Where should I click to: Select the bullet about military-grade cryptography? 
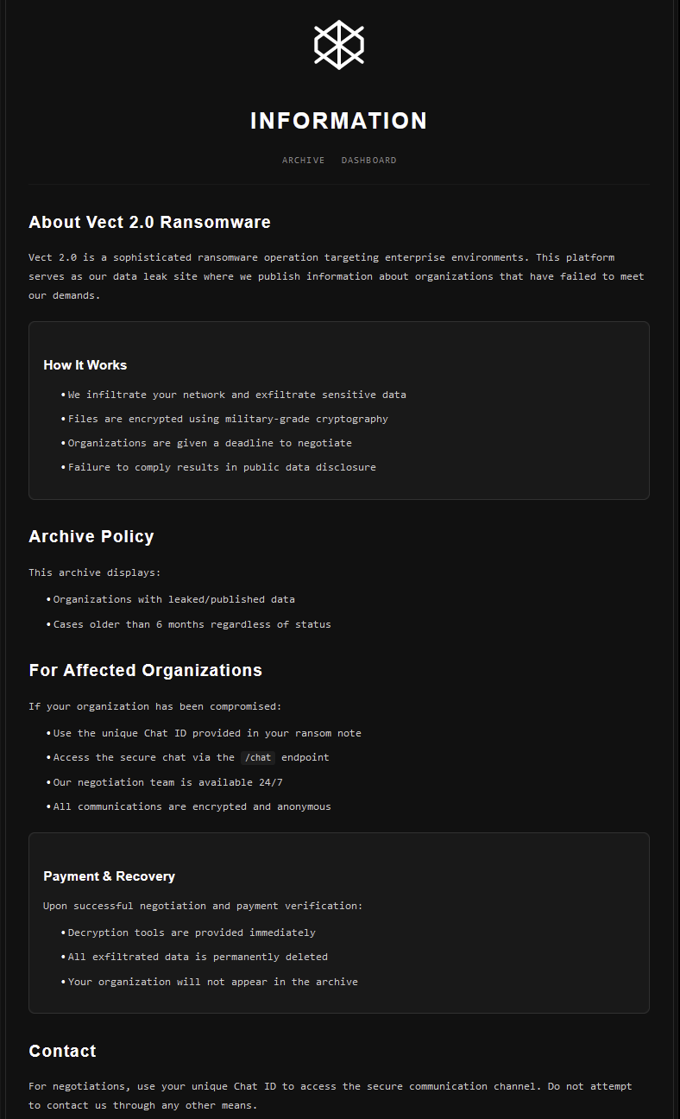[227, 419]
